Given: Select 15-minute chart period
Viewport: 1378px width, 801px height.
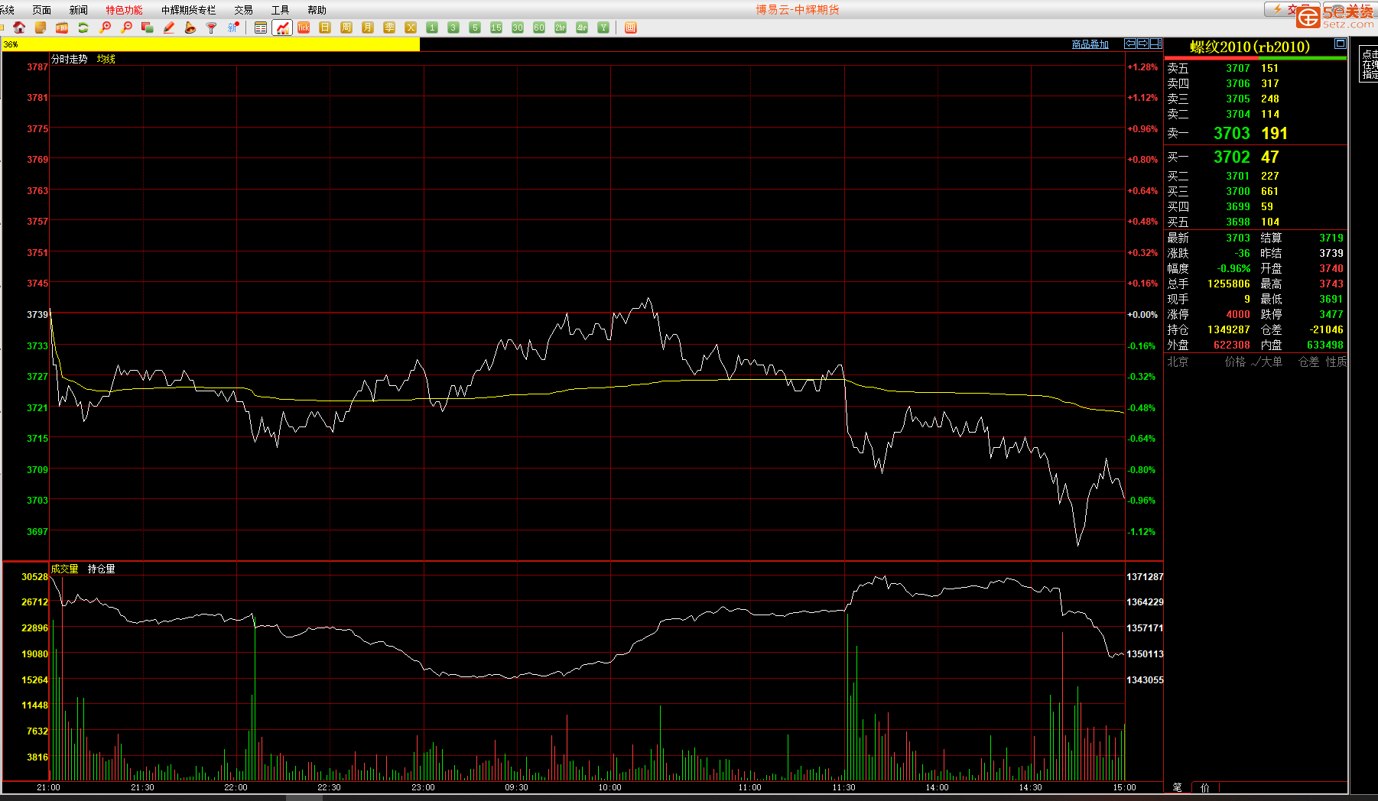Looking at the screenshot, I should 496,28.
